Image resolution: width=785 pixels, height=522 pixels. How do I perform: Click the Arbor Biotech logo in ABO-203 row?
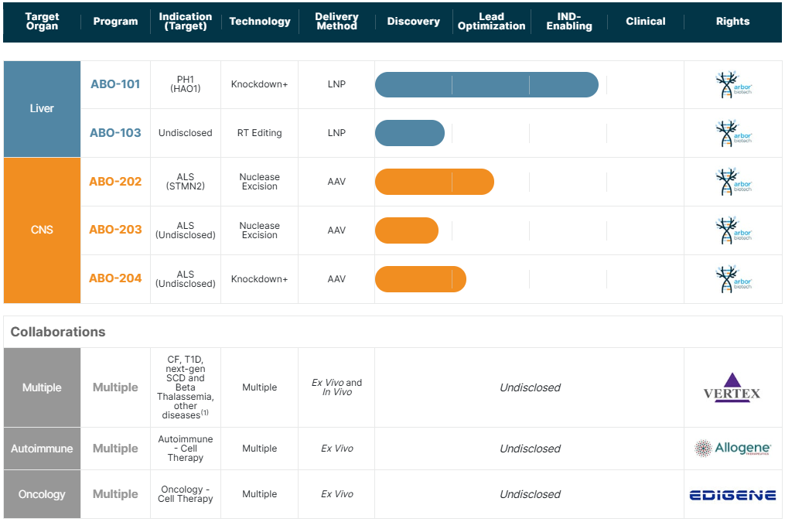tap(732, 230)
